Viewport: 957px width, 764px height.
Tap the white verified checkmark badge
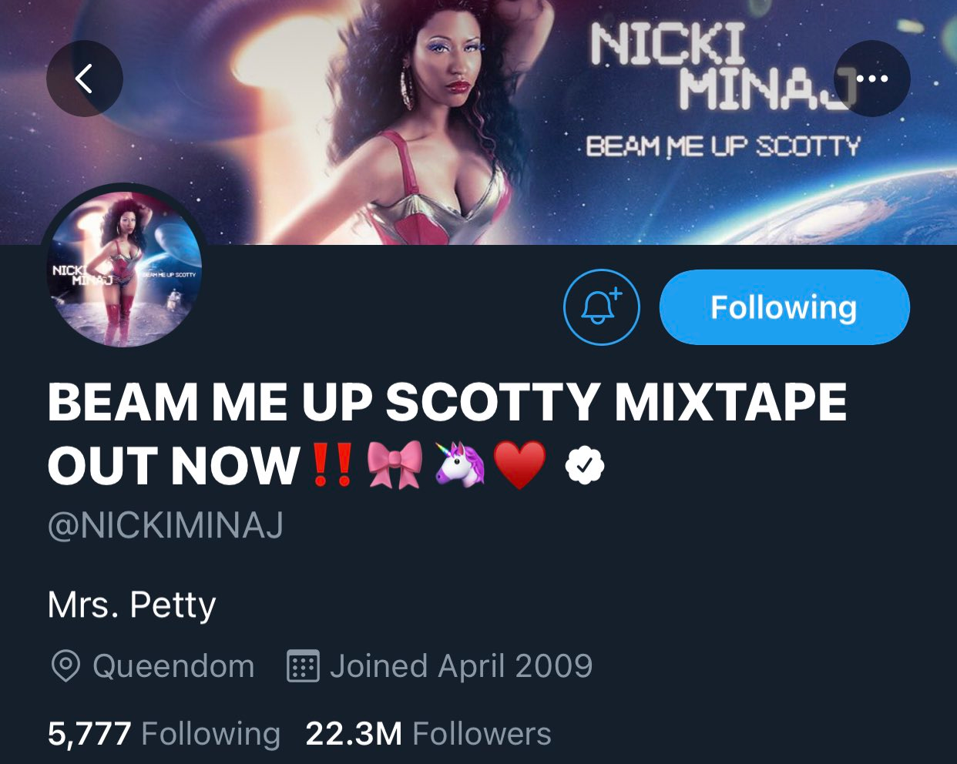[x=585, y=465]
